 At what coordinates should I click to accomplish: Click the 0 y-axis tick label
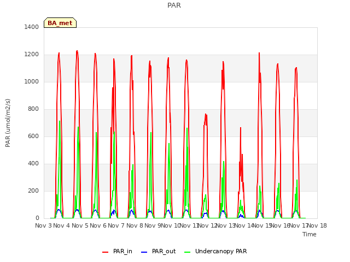click(37, 218)
